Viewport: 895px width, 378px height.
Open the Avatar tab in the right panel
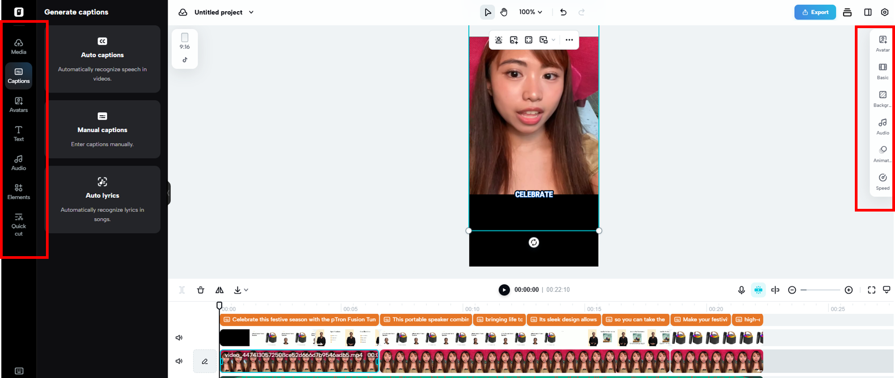(883, 44)
